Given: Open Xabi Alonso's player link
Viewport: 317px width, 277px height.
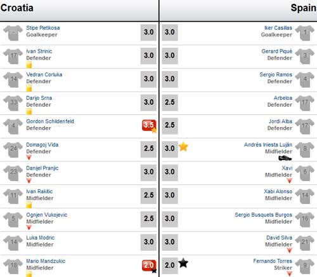Looking at the screenshot, I should (x=278, y=191).
